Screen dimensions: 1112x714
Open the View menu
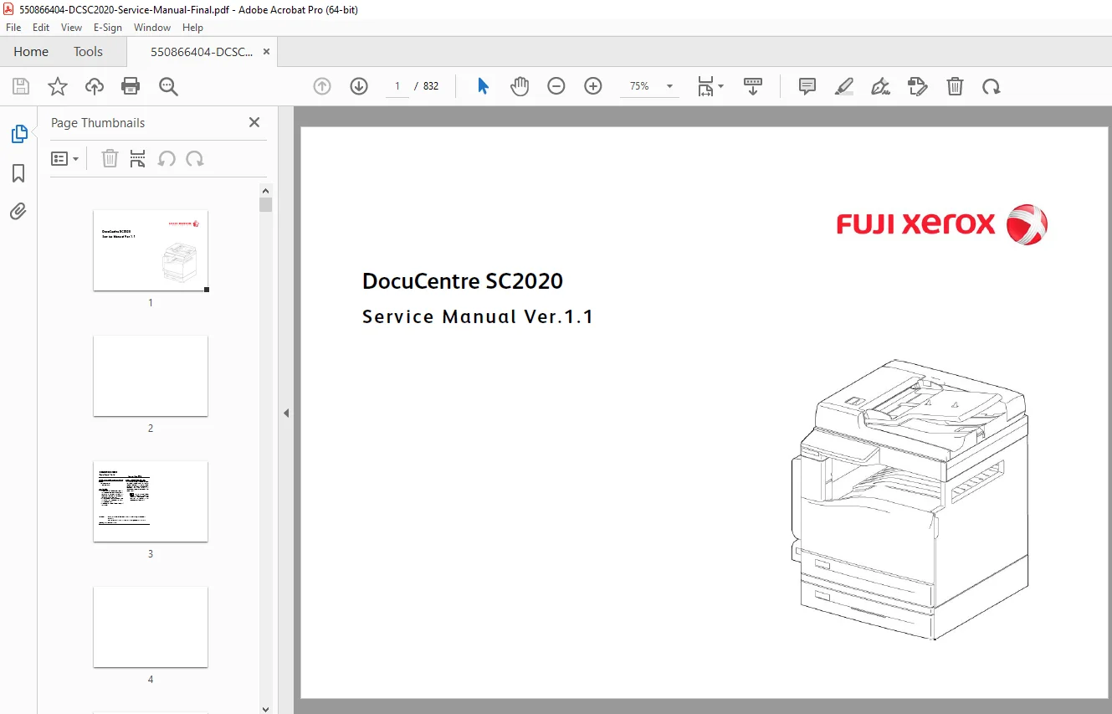coord(71,28)
